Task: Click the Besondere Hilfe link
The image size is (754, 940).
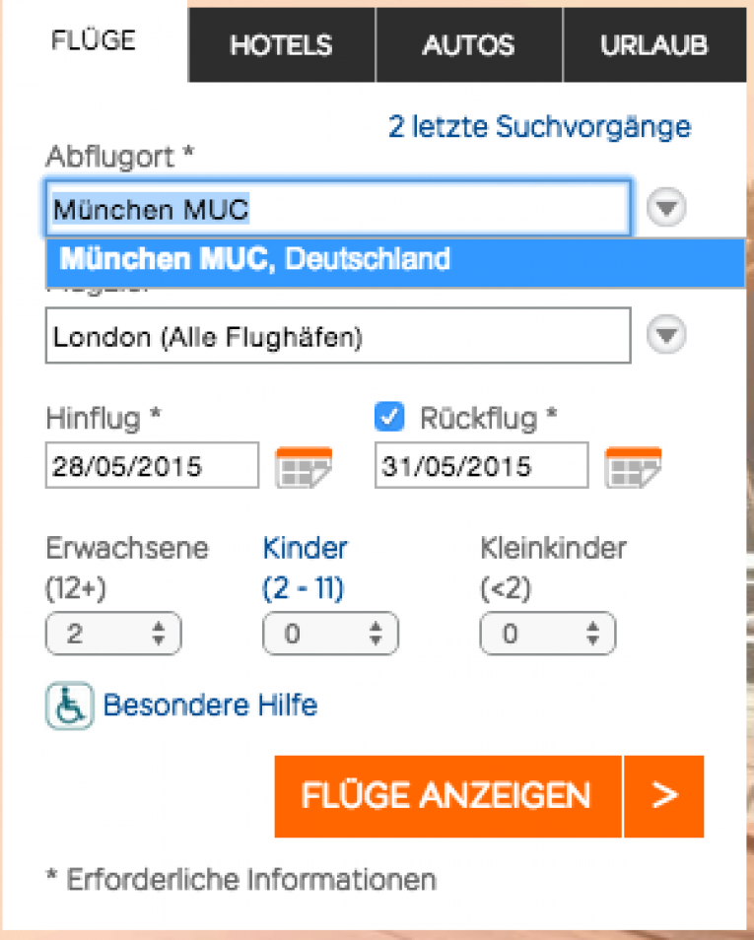Action: [211, 705]
